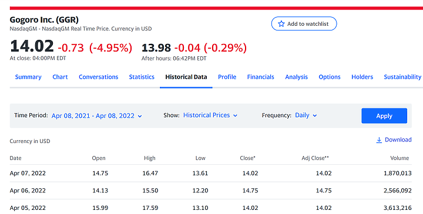Screen dimensions: 423x214
Task: Click the 13.10 low price cell
Action: click(x=200, y=208)
